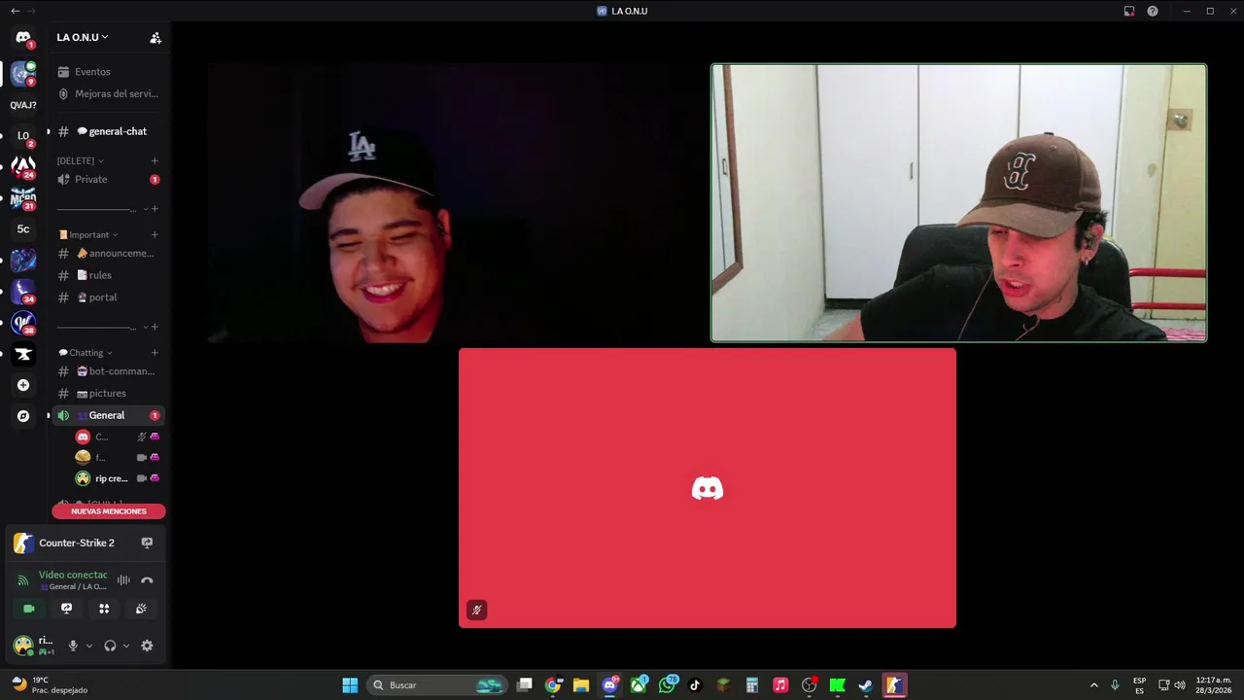This screenshot has height=700, width=1244.
Task: Click the user avatar in bottom panel
Action: point(23,646)
